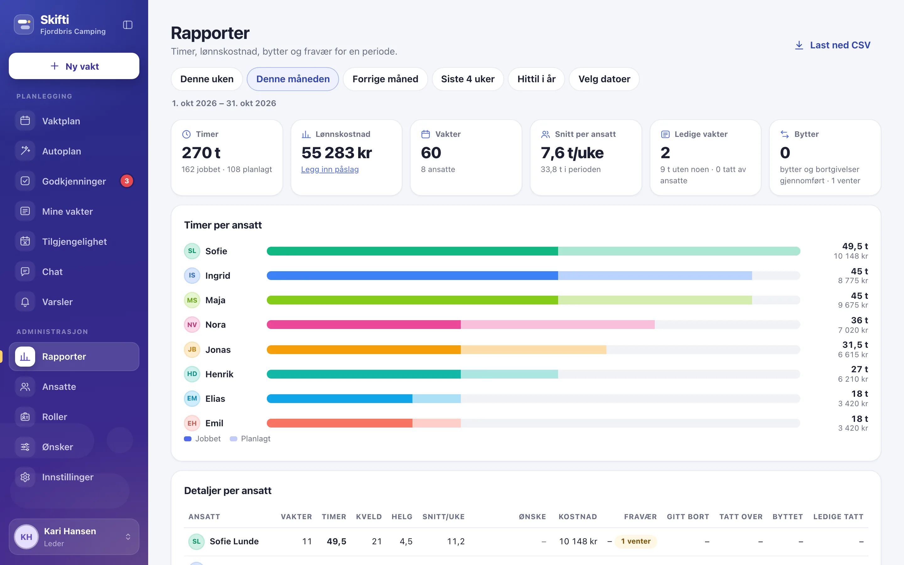Collapse the sidebar with the panel icon
Image resolution: width=904 pixels, height=565 pixels.
tap(128, 25)
